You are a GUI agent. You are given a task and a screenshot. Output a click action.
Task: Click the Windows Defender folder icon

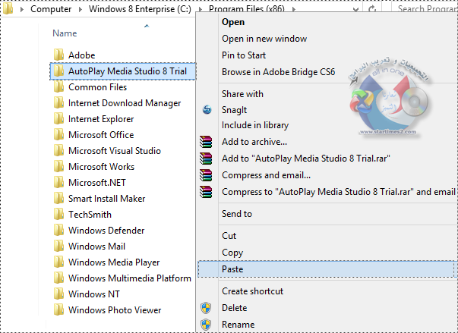[x=58, y=230]
